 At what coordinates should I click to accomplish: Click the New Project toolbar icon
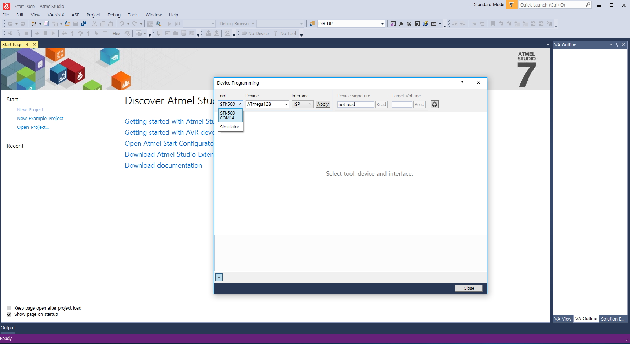click(x=34, y=24)
